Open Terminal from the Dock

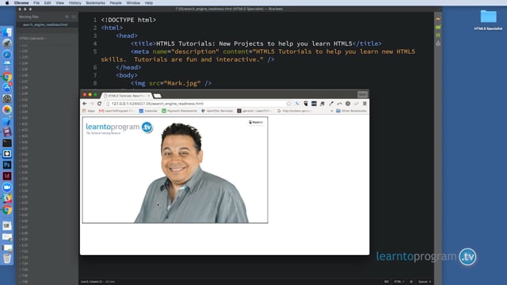(x=7, y=142)
